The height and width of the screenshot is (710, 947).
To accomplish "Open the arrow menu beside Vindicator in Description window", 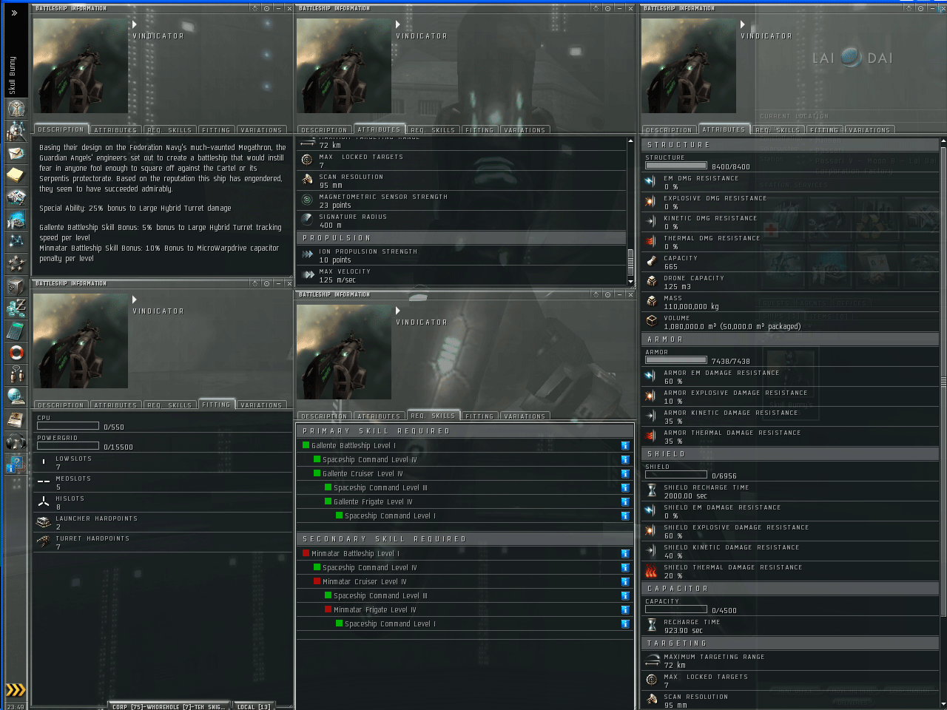I will [x=135, y=24].
